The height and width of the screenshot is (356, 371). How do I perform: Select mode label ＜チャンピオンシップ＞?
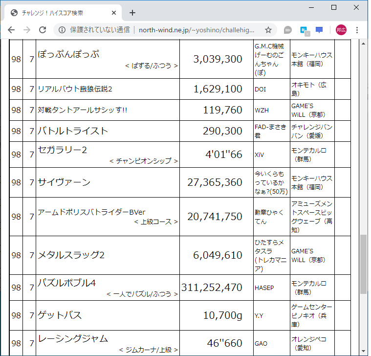pos(144,161)
